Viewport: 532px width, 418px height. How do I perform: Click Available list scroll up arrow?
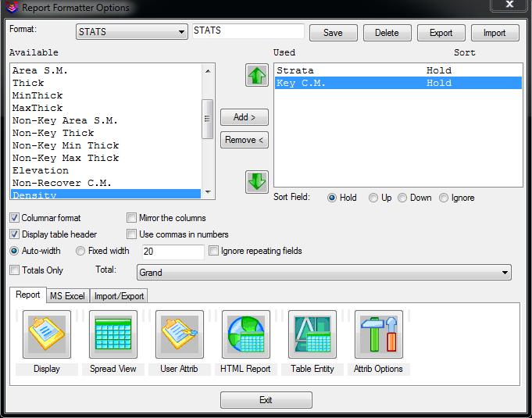pos(208,71)
